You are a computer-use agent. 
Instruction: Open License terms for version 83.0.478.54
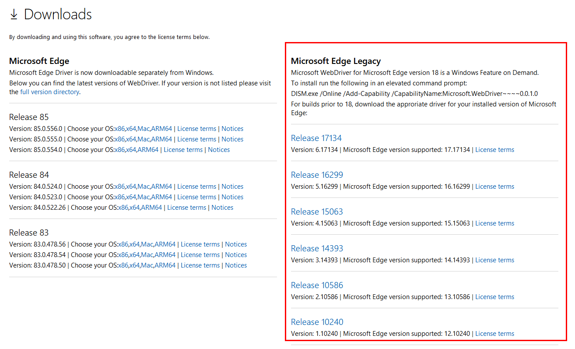200,255
